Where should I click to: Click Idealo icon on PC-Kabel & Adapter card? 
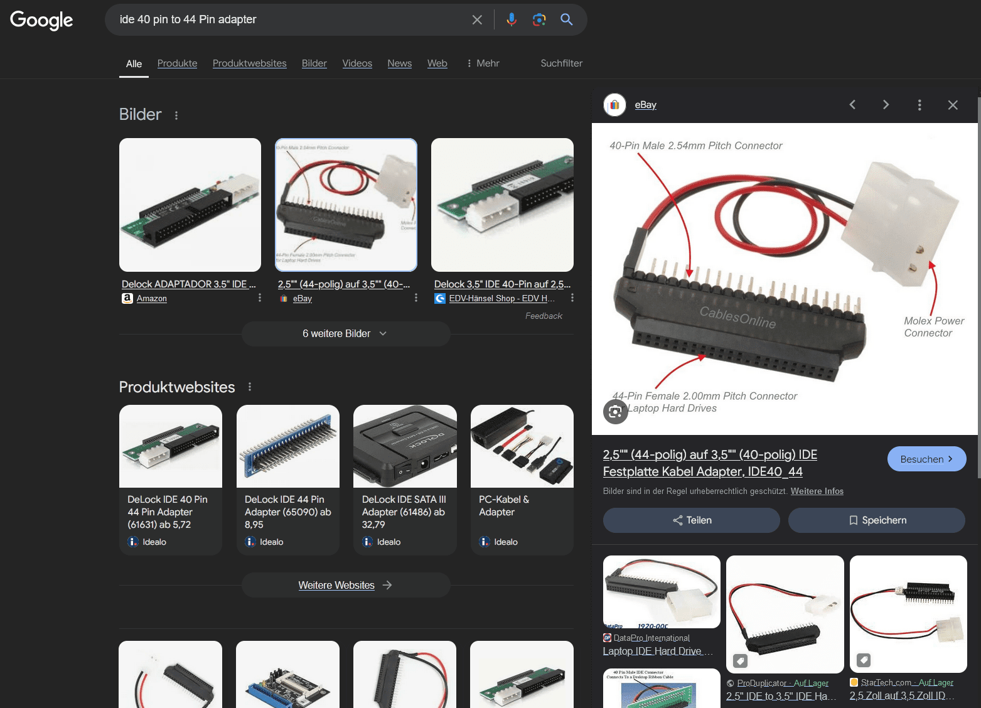pos(485,542)
